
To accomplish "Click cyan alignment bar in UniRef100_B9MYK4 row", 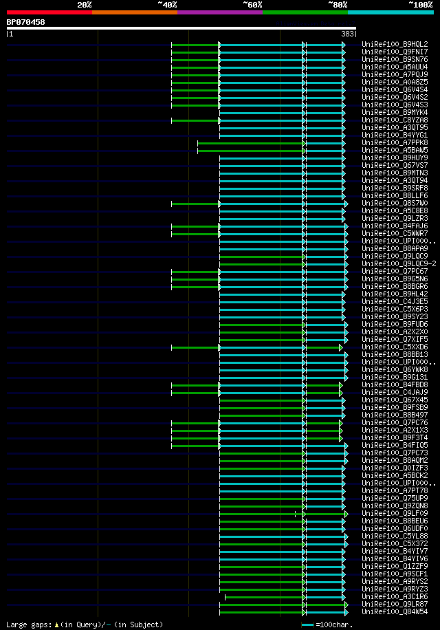I will [x=261, y=113].
